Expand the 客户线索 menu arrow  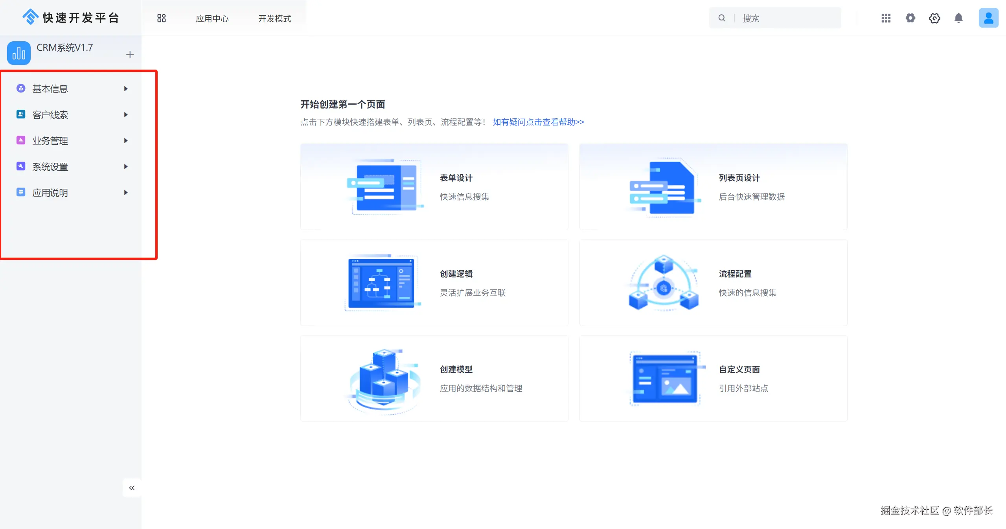pyautogui.click(x=126, y=115)
